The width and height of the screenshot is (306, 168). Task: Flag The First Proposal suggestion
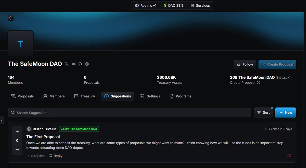289,156
